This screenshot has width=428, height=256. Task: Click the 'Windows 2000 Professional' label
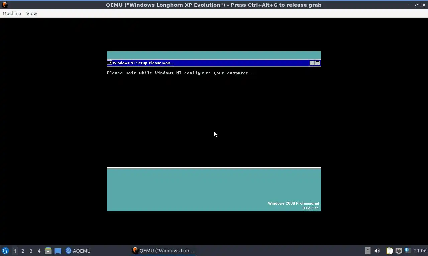[293, 203]
